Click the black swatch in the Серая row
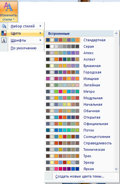The height and width of the screenshot is (184, 120). (48, 46)
